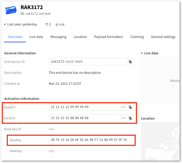This screenshot has width=182, height=163.
Task: Click the 'Root key ID' label
Action: 13,129
